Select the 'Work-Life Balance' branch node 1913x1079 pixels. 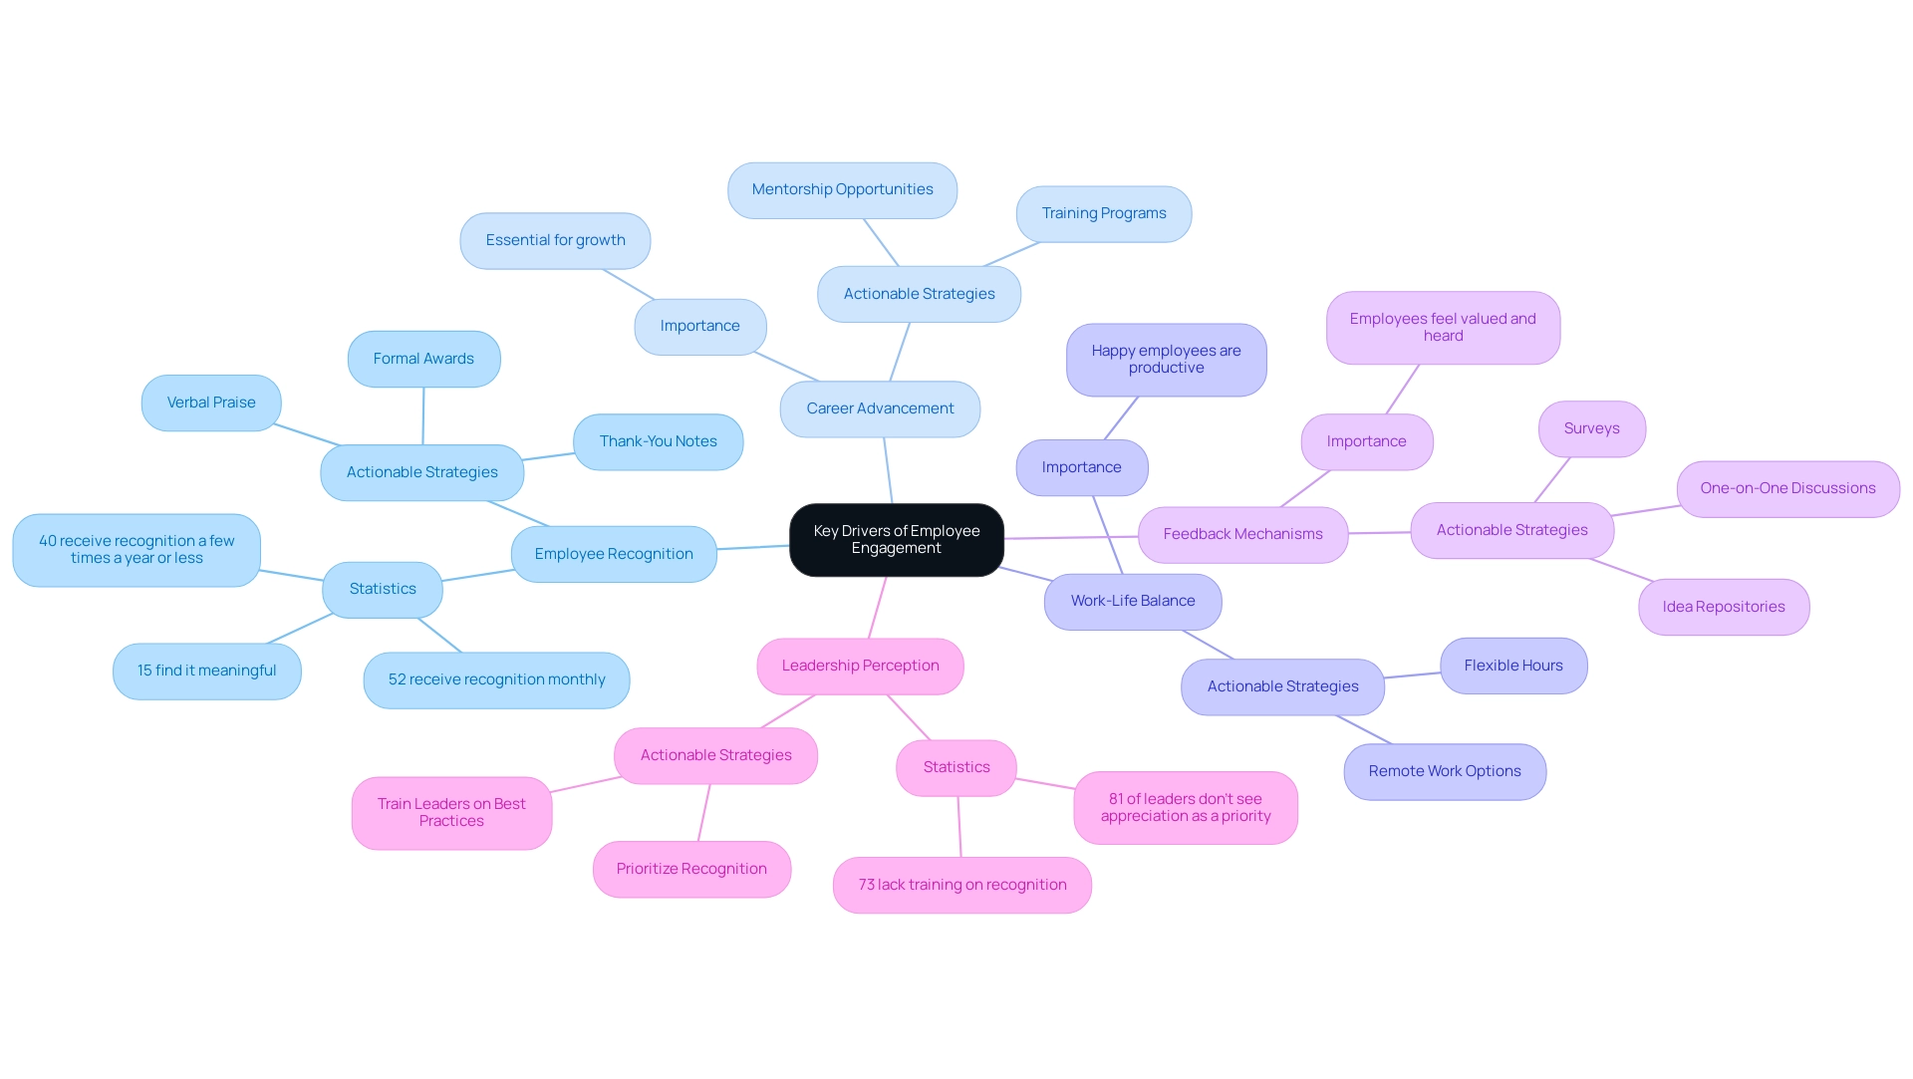click(x=1135, y=601)
